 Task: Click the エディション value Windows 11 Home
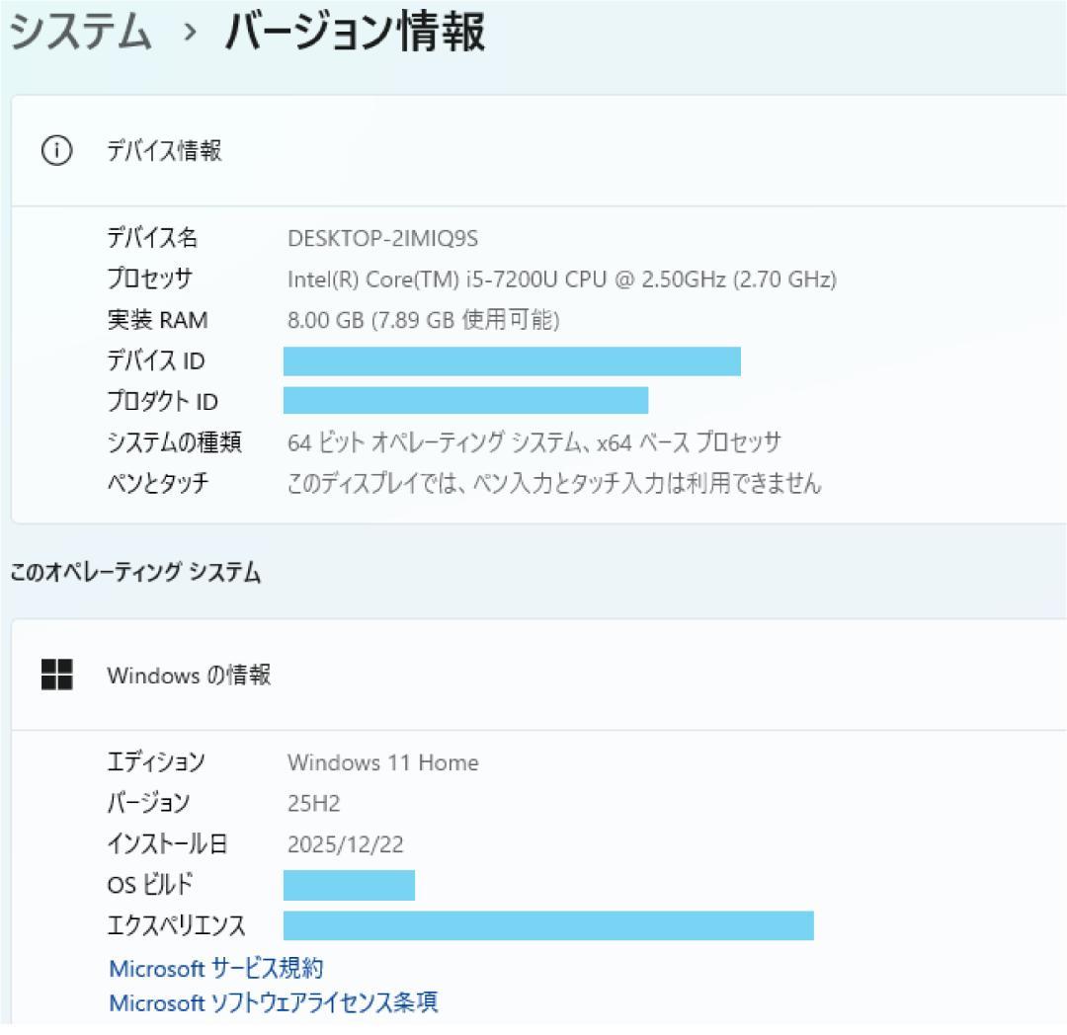[x=382, y=762]
